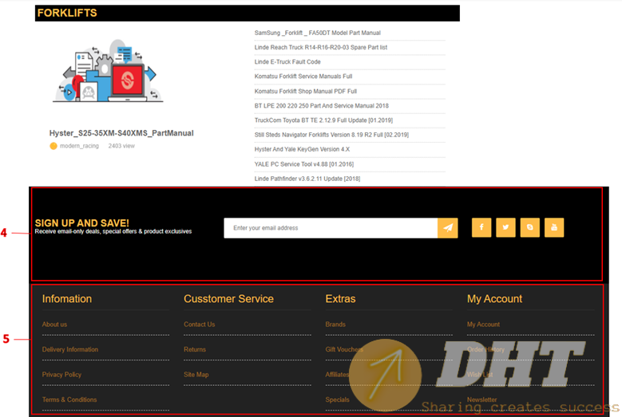This screenshot has width=622, height=417.
Task: Open Brands under Extras
Action: pos(335,325)
